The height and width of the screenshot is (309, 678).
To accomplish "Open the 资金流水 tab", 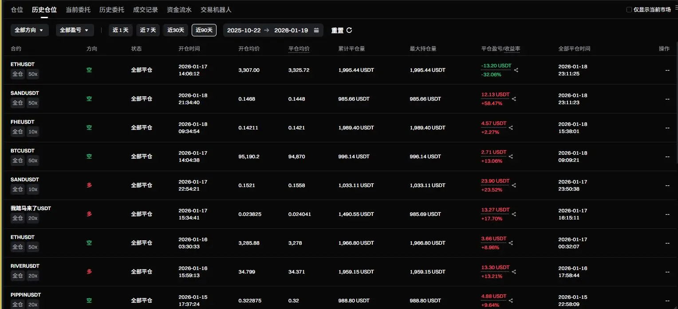I will (x=179, y=9).
